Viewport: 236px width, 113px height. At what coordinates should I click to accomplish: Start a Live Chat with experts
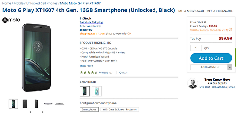click(x=205, y=87)
